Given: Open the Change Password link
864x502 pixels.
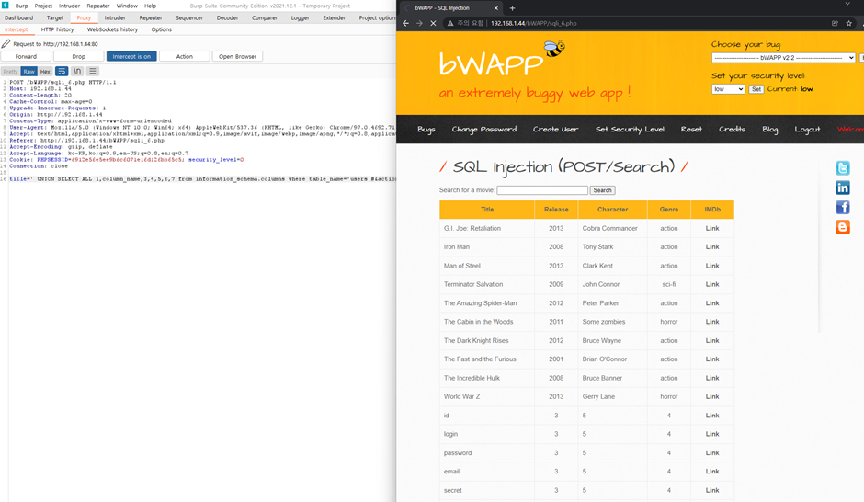Looking at the screenshot, I should pos(484,130).
